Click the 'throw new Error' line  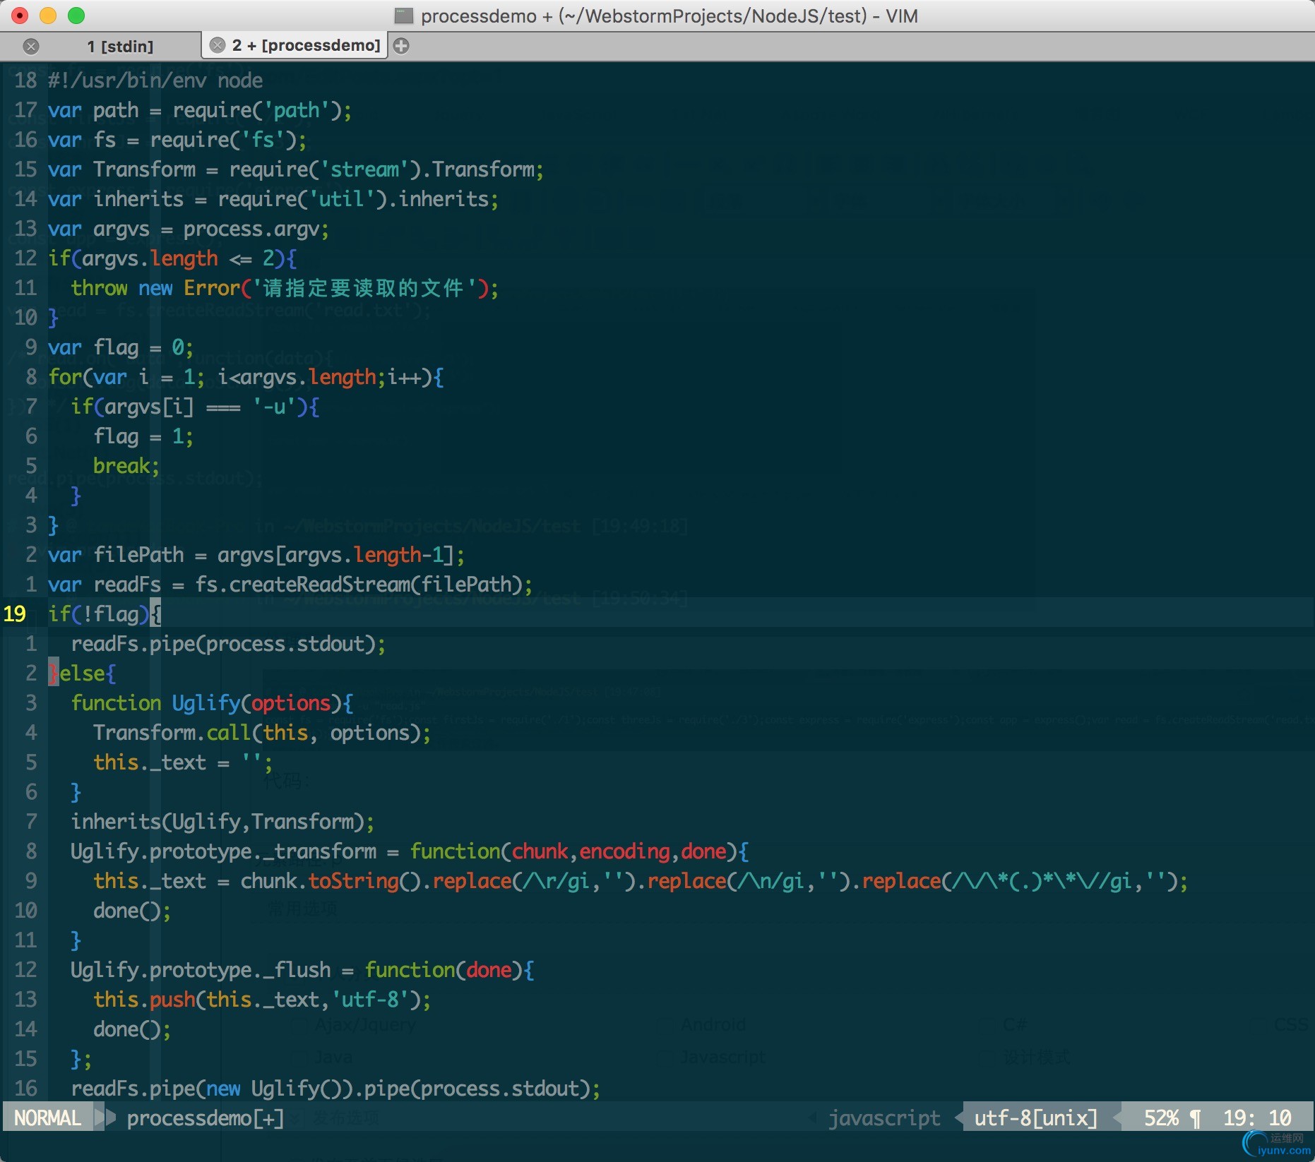[x=285, y=288]
